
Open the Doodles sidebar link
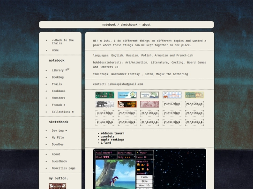click(x=58, y=144)
